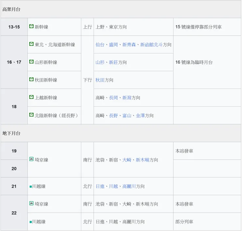Click the 下行 direction cell
This screenshot has height=231, width=242.
point(87,80)
